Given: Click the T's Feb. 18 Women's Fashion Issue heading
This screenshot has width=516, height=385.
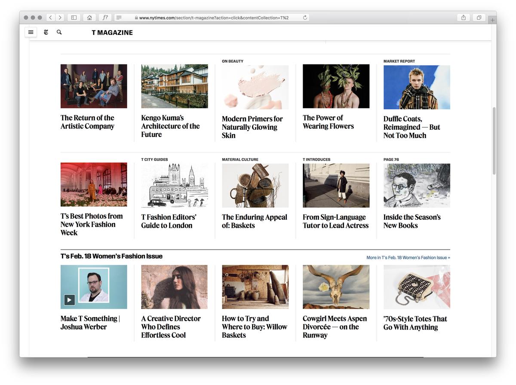Looking at the screenshot, I should [111, 256].
